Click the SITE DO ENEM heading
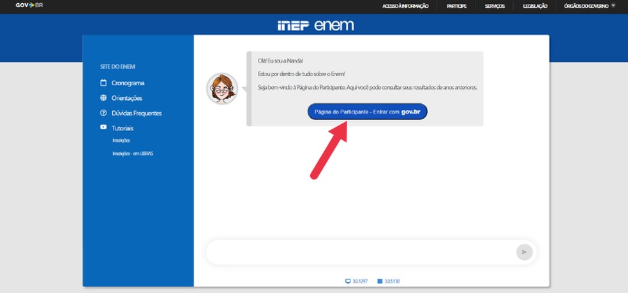628x293 pixels. (117, 67)
